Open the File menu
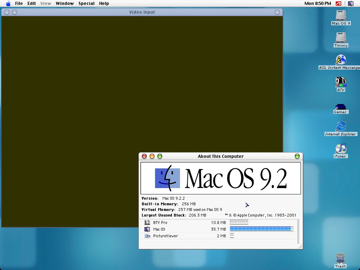Image resolution: width=360 pixels, height=270 pixels. [19, 4]
